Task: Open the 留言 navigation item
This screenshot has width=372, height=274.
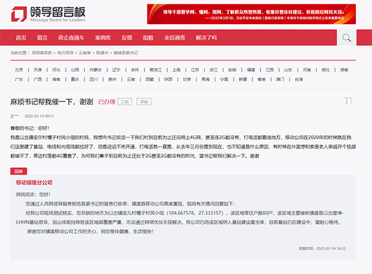Action: click(42, 37)
